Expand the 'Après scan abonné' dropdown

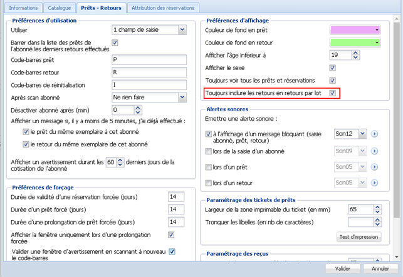pyautogui.click(x=182, y=98)
